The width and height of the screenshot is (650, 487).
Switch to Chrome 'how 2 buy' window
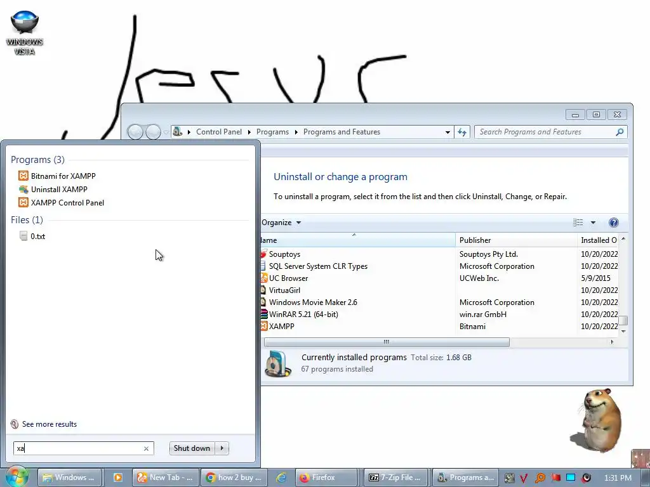click(234, 477)
